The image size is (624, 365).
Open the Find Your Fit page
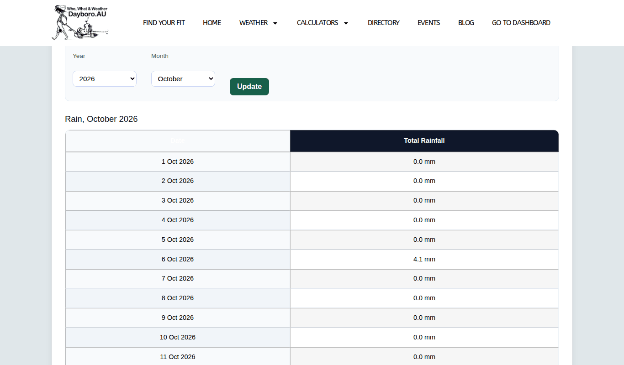[164, 23]
